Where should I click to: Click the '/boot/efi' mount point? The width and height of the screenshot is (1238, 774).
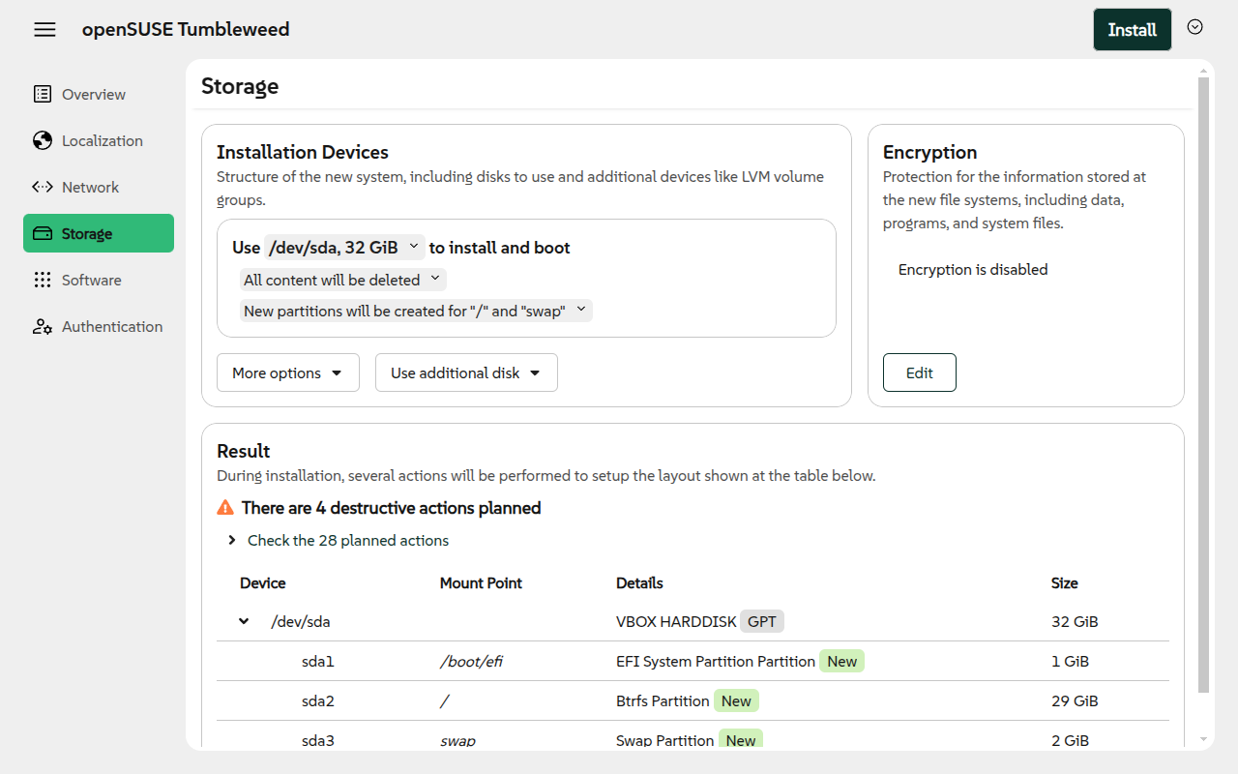(x=471, y=661)
